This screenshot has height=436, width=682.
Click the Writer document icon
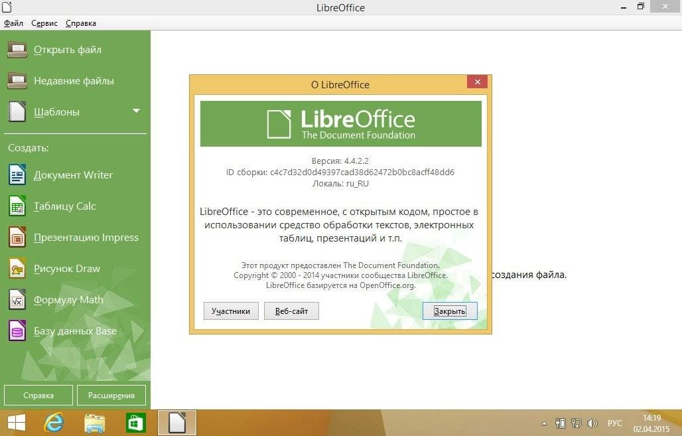click(x=17, y=175)
